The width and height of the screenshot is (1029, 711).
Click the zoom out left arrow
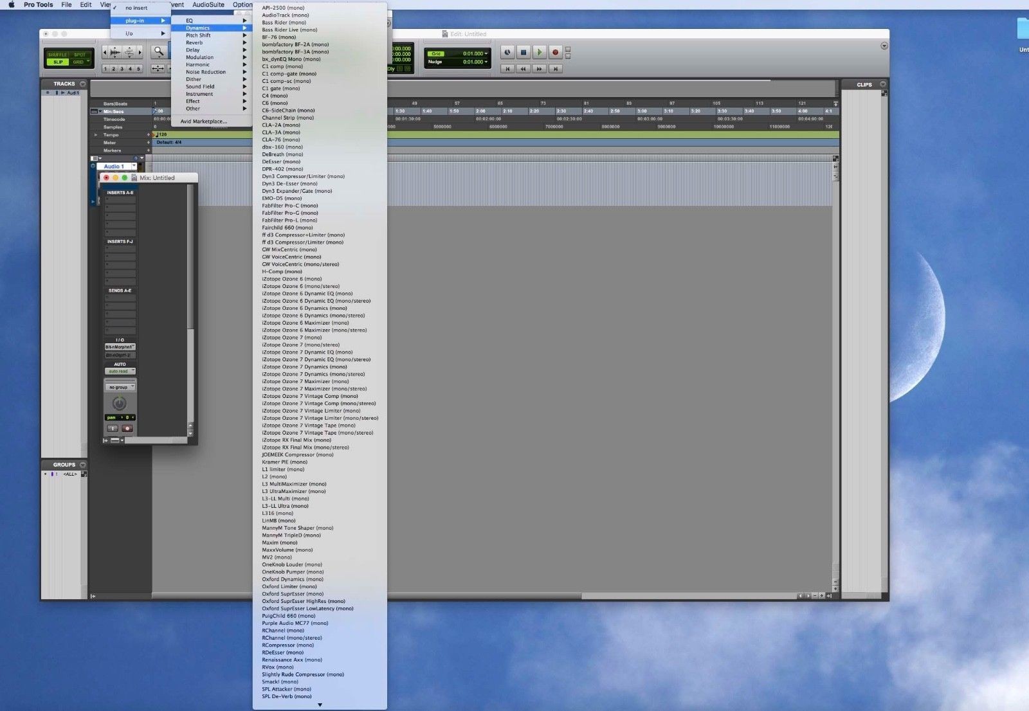(105, 52)
